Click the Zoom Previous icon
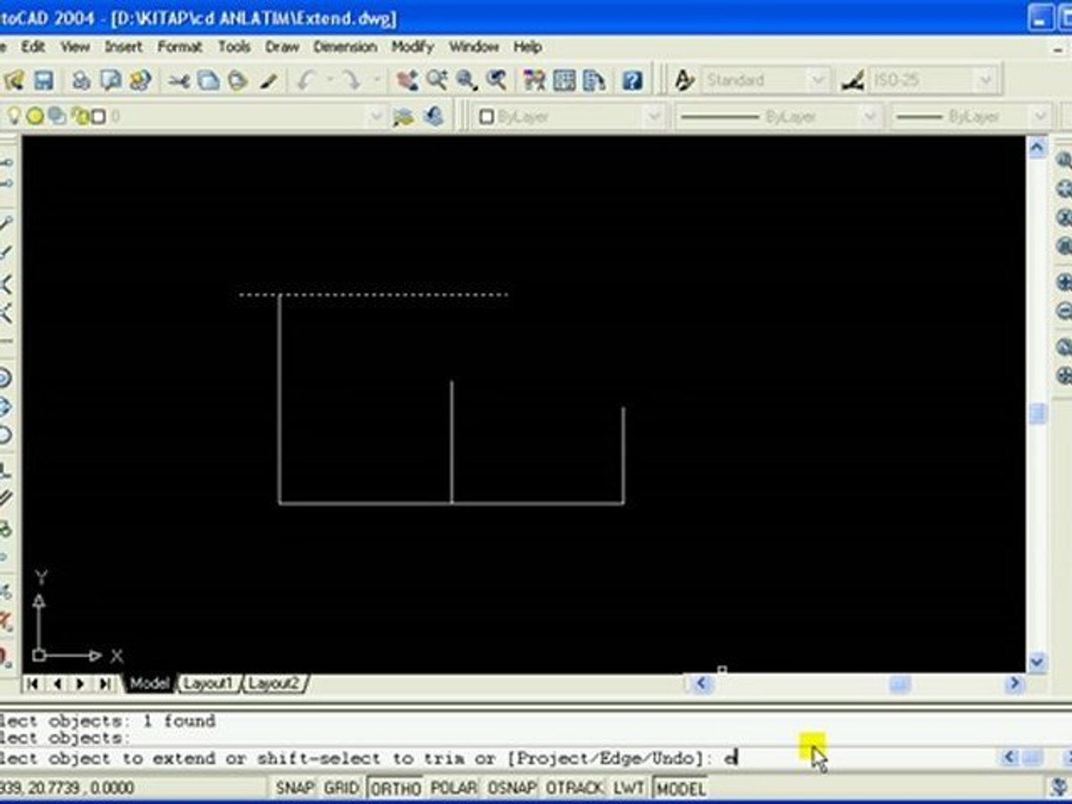The image size is (1072, 804). [x=497, y=80]
